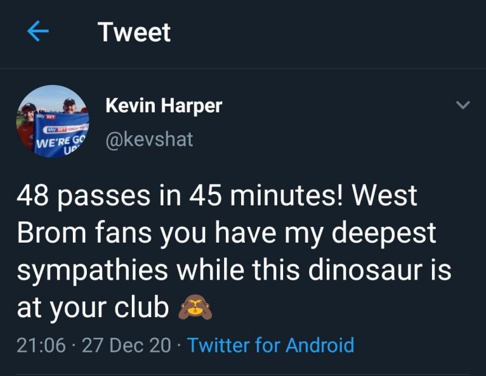This screenshot has width=486, height=376.
Task: Open the @kevshat handle
Action: (x=149, y=139)
